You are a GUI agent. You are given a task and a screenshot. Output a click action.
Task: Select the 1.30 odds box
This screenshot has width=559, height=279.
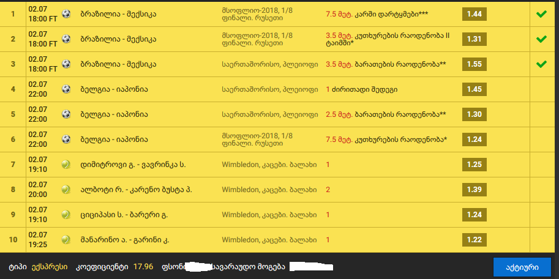coord(474,114)
